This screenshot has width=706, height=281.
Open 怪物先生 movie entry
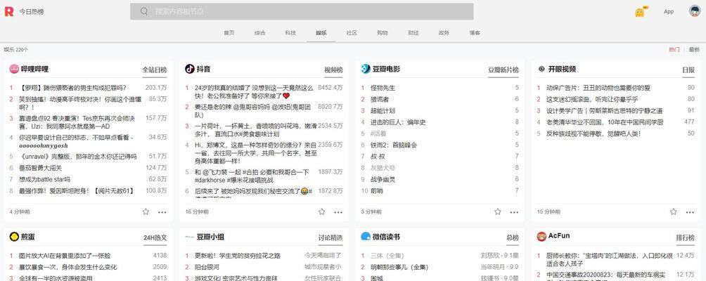(383, 88)
